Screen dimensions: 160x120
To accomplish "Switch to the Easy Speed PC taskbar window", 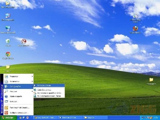I will 46,118.
